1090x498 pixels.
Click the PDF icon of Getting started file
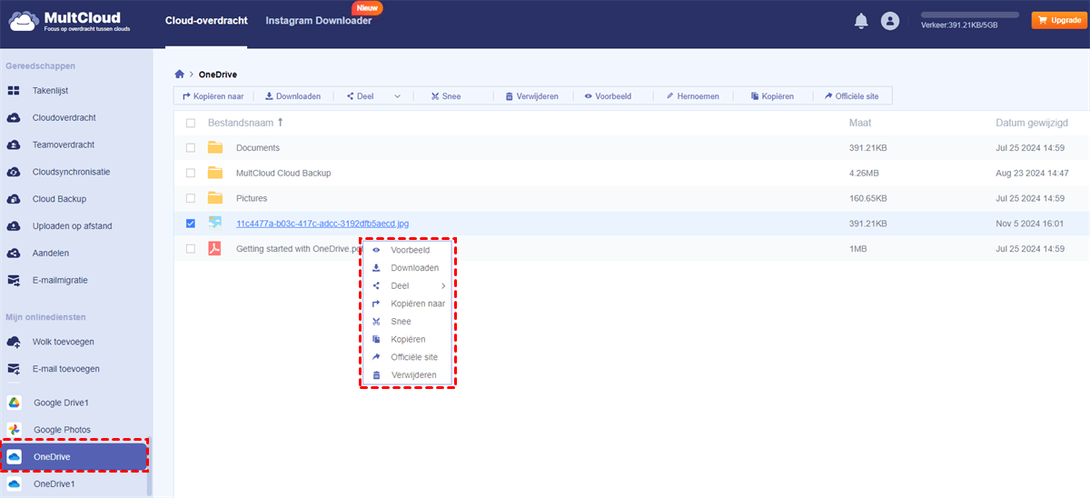pos(215,248)
